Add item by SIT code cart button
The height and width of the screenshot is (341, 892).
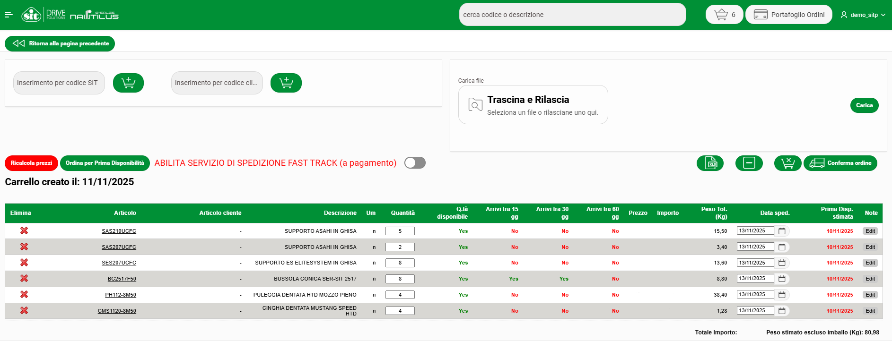pyautogui.click(x=128, y=83)
